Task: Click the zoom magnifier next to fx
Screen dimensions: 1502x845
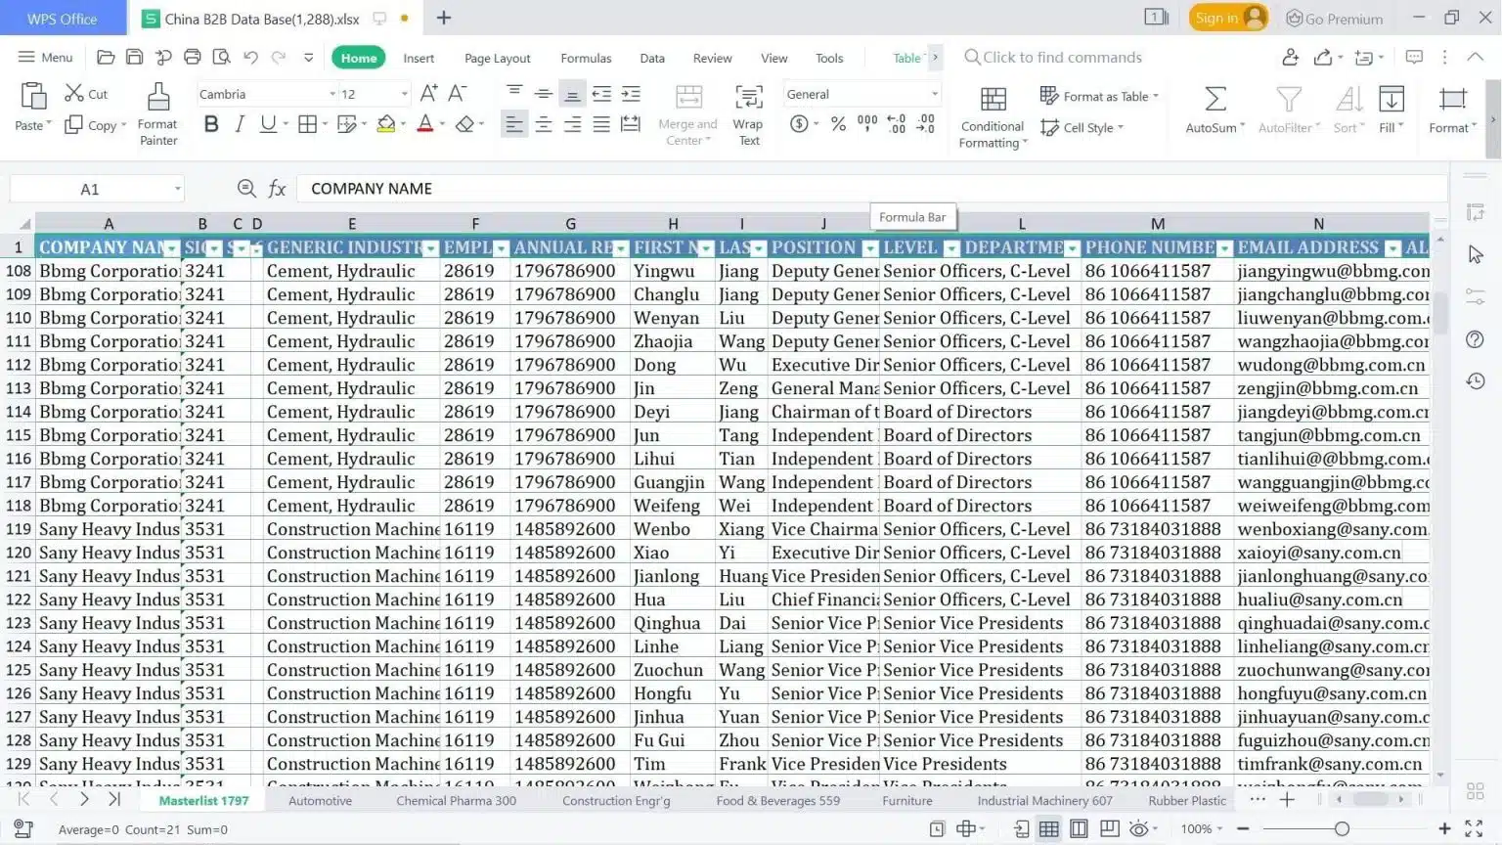Action: click(246, 189)
